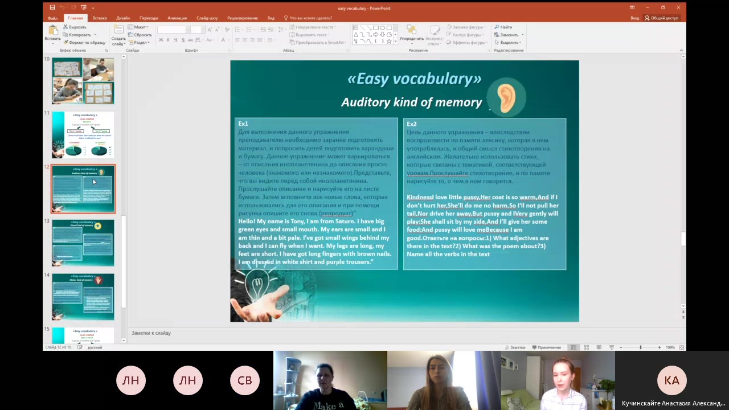Image resolution: width=729 pixels, height=410 pixels.
Task: Open the Arrange (Упорядочить) tool
Action: [411, 34]
